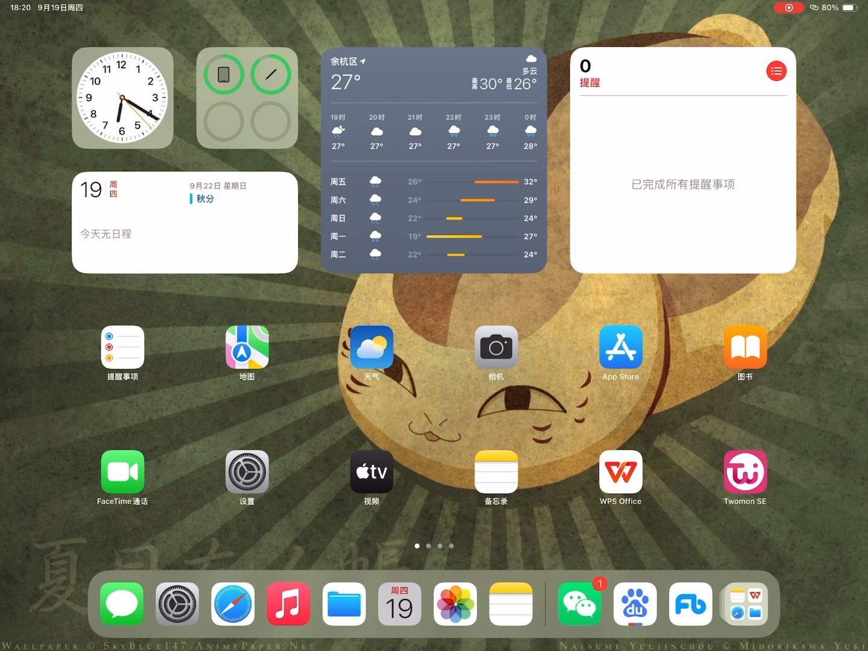This screenshot has height=651, width=868.
Task: Tap 余杭区 location in weather widget
Action: [x=348, y=61]
